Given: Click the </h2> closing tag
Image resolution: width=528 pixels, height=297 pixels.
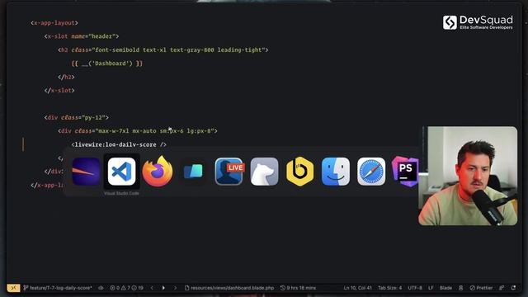Looking at the screenshot, I should (x=66, y=77).
